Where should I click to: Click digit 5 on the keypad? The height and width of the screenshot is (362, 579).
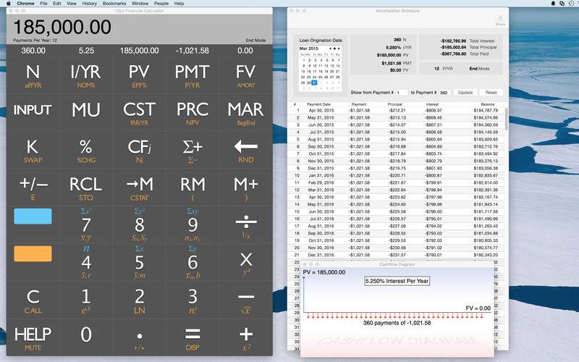click(x=139, y=263)
